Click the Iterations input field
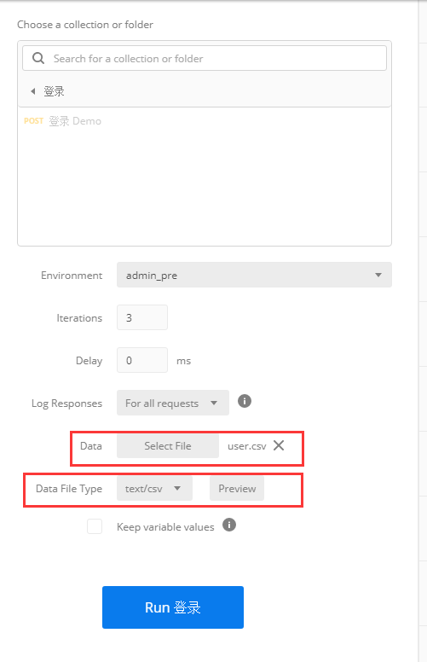 pyautogui.click(x=142, y=317)
